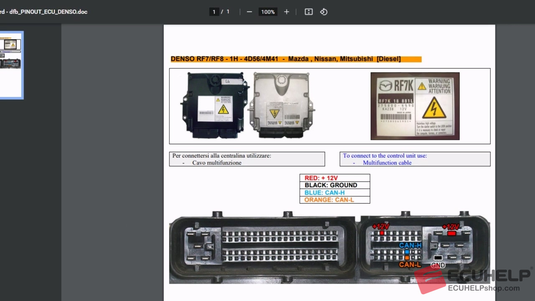535x301 pixels.
Task: Click the page number input showing 1
Action: pyautogui.click(x=214, y=12)
